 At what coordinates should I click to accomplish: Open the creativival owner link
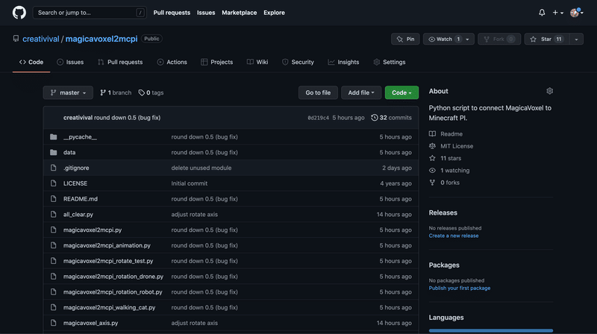[x=41, y=39]
